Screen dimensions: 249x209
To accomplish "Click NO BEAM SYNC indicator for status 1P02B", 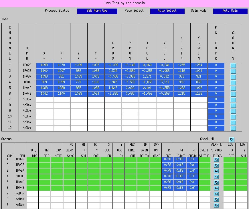I will pos(69,165).
